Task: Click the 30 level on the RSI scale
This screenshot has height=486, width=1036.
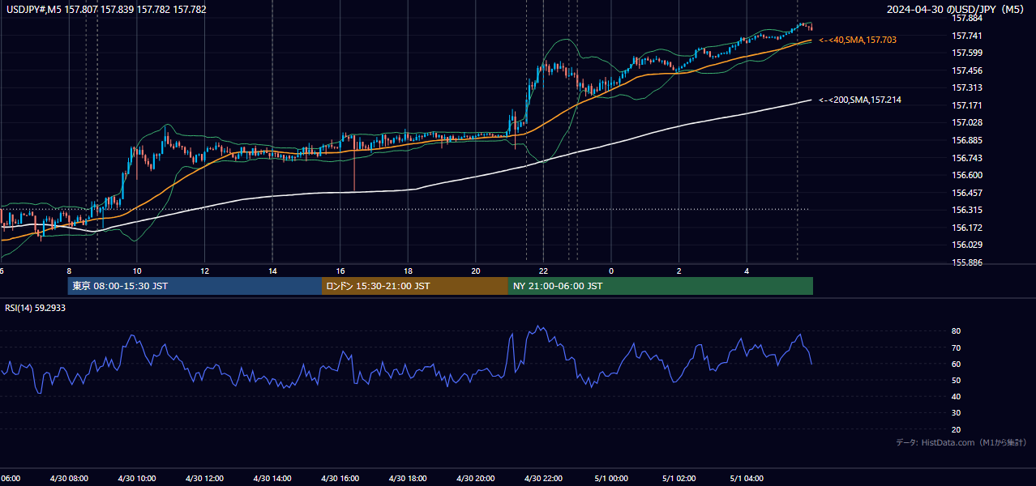Action: pyautogui.click(x=957, y=412)
